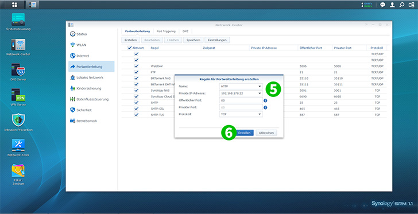418x214 pixels.
Task: Select the Netzwerk-Center taskbar icon
Action: click(x=33, y=5)
